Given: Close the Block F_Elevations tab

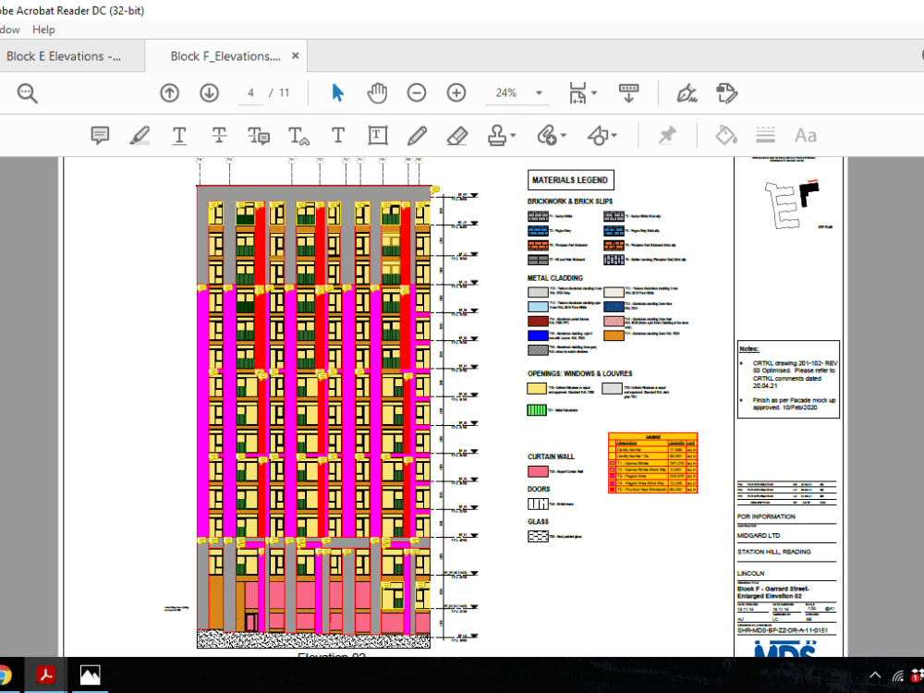Looking at the screenshot, I should coord(296,55).
